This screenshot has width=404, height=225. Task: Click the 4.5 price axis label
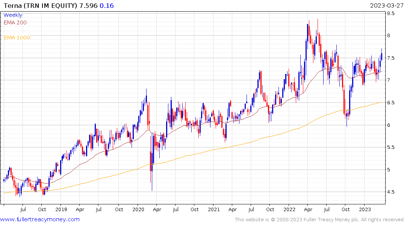point(391,192)
